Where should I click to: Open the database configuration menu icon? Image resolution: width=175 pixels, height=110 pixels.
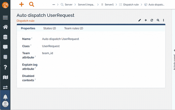pos(5,37)
